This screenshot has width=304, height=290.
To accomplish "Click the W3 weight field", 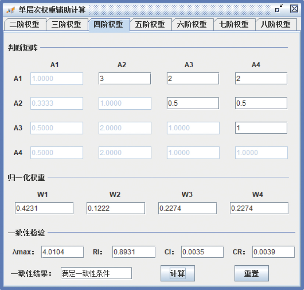I will (x=187, y=208).
